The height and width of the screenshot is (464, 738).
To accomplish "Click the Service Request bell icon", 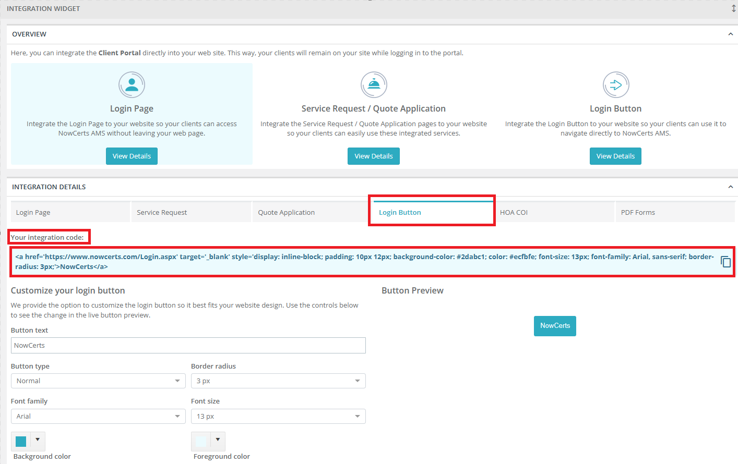I will pos(374,84).
